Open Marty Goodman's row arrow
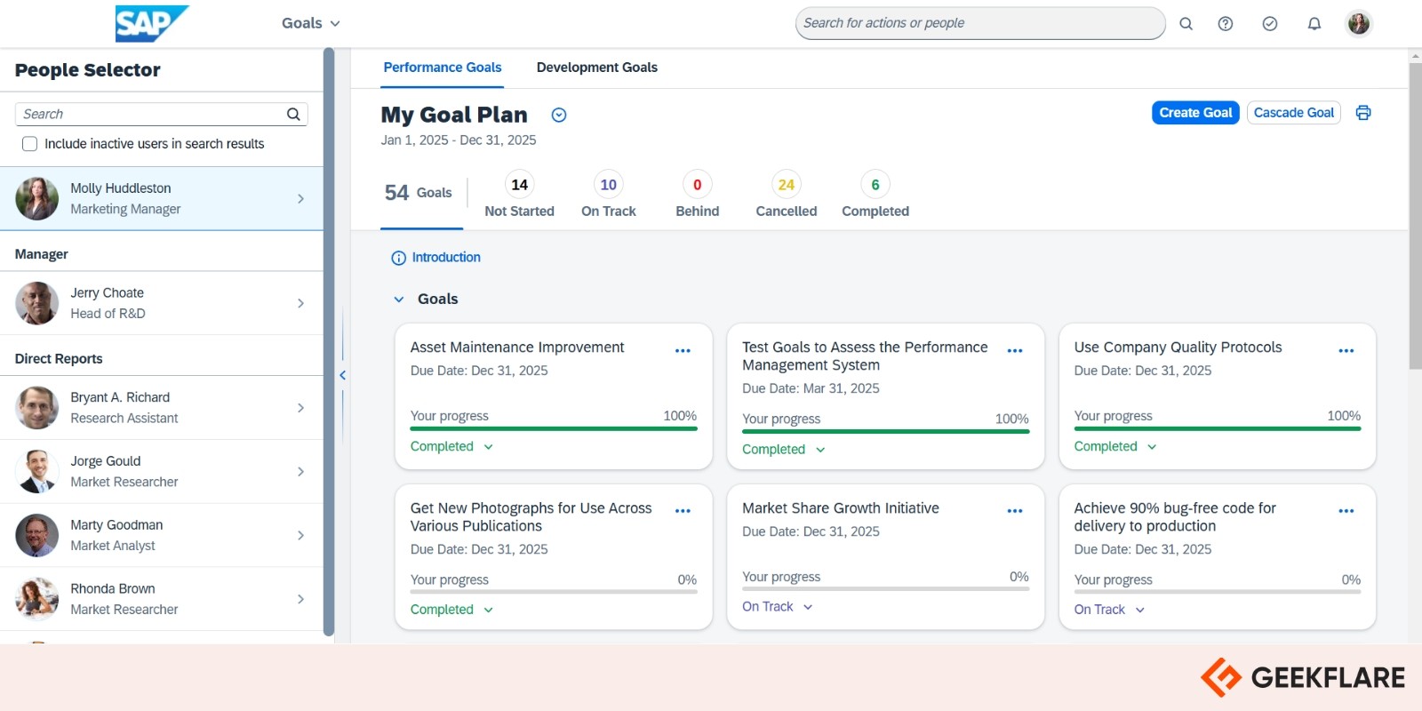Screen dimensions: 1422x711 coord(300,535)
